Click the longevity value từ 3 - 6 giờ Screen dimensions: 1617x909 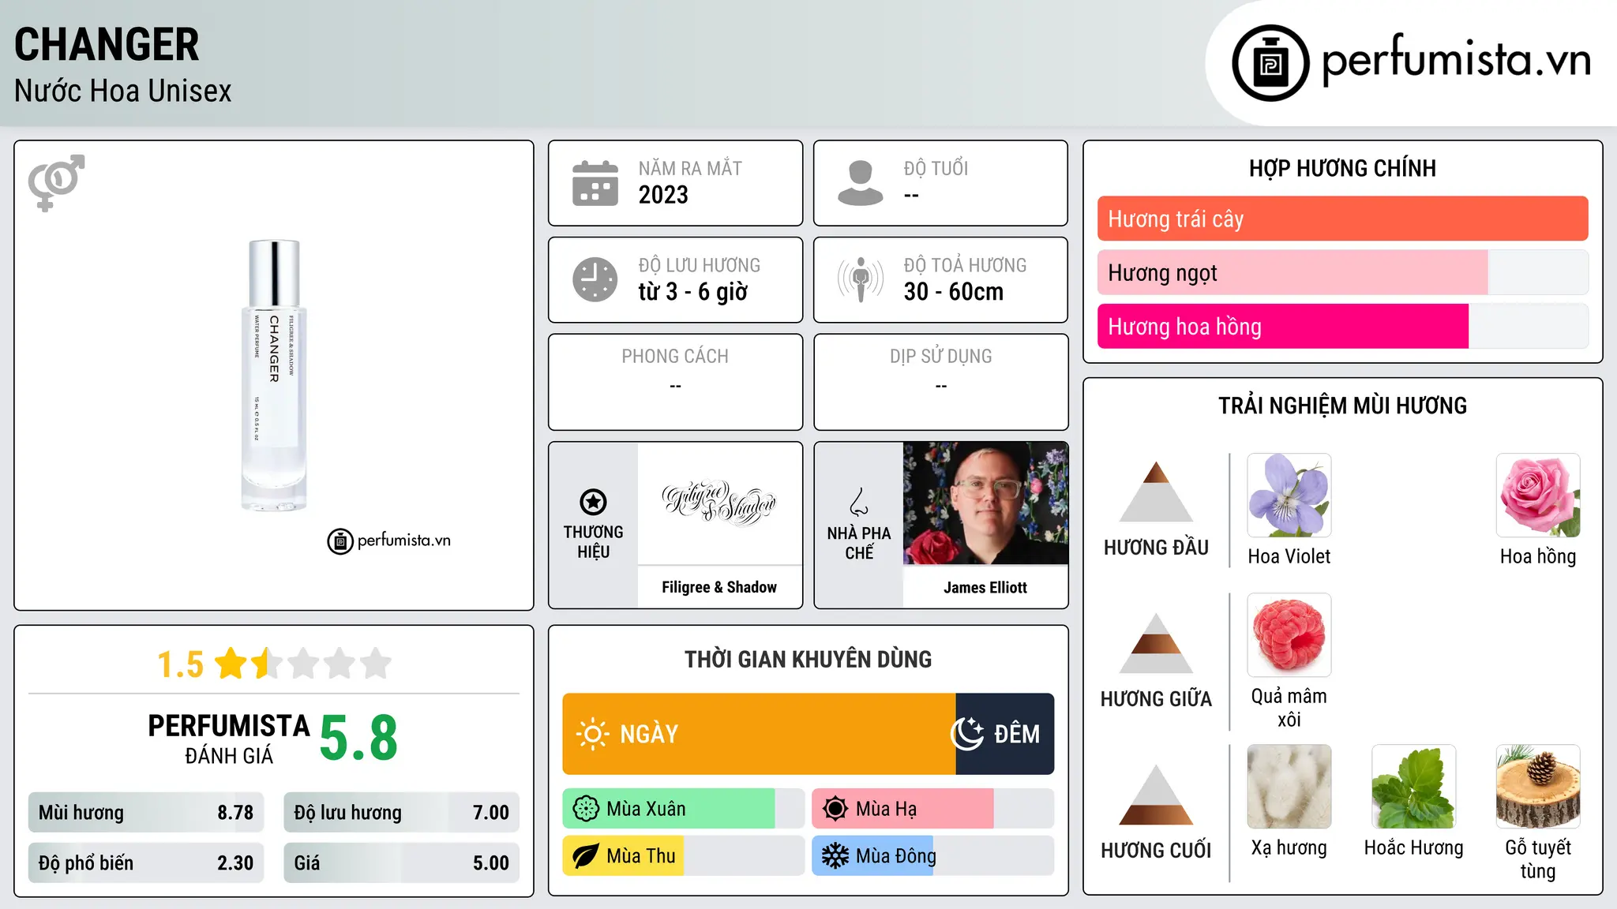click(692, 292)
